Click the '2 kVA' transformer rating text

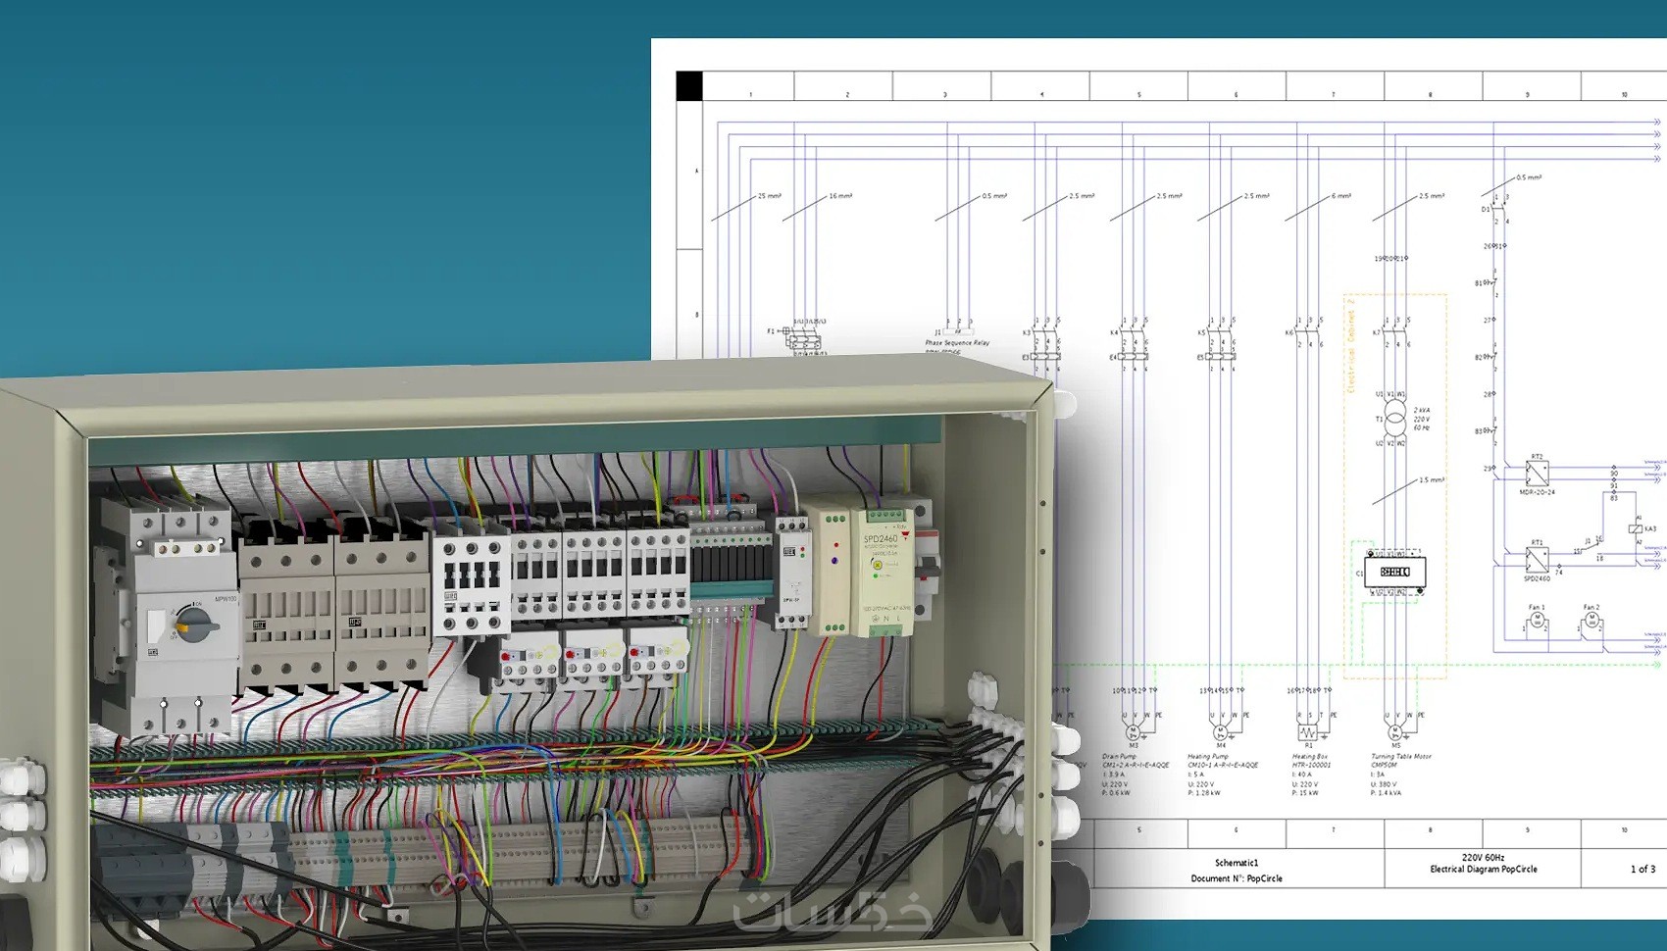pos(1421,411)
